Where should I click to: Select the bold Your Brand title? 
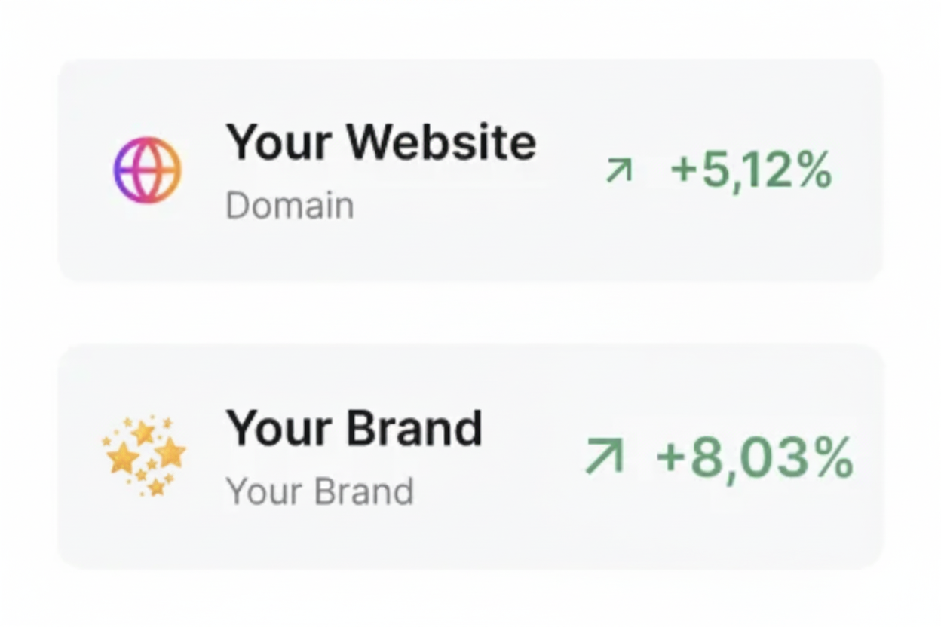[354, 428]
